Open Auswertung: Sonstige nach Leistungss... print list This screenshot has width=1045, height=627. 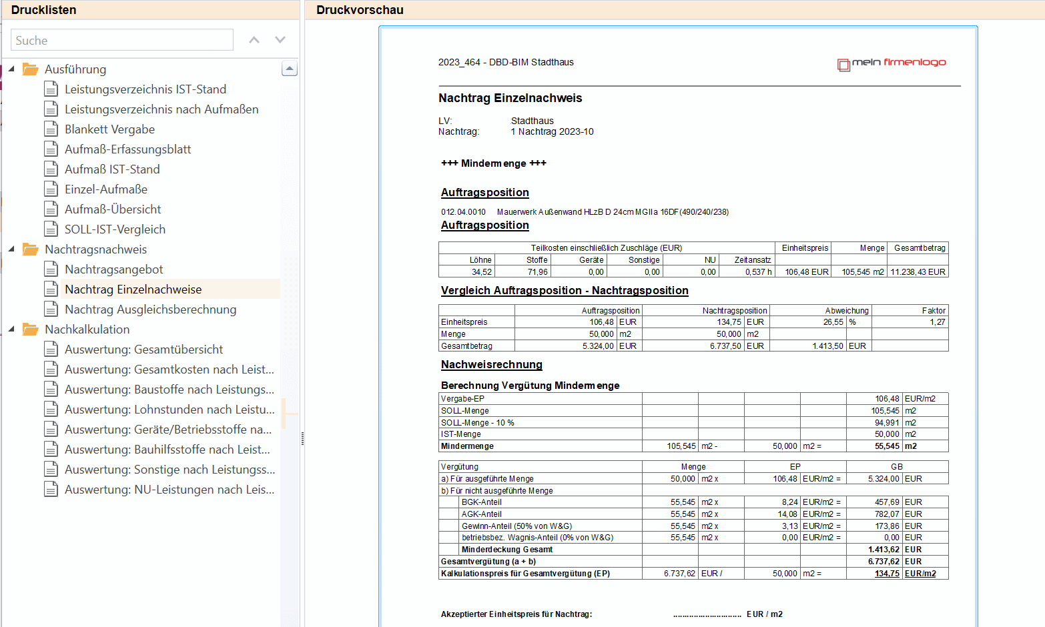(170, 470)
